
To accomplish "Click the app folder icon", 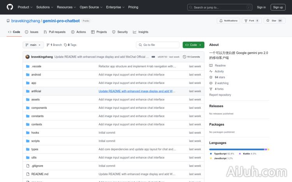I will coord(28,83).
